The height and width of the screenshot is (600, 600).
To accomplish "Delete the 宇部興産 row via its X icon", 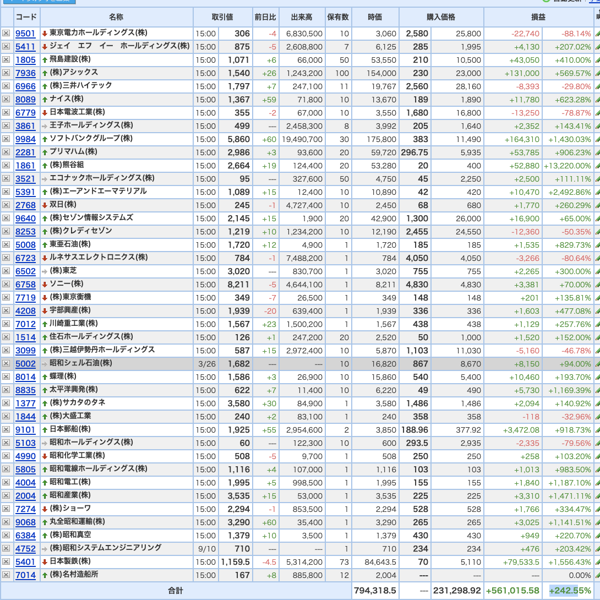I will 6,310.
